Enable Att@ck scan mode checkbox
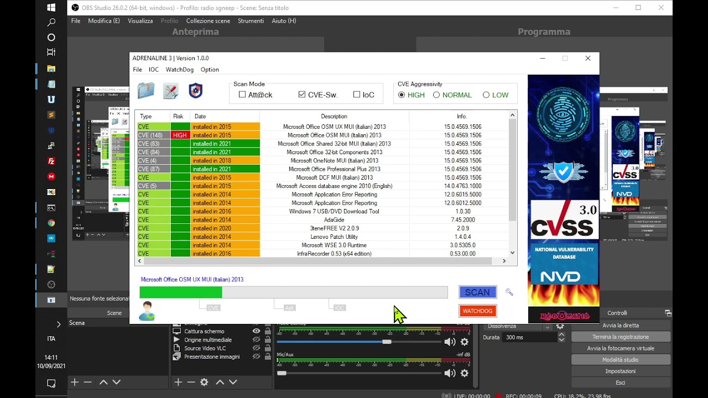Image resolution: width=708 pixels, height=398 pixels. click(242, 95)
